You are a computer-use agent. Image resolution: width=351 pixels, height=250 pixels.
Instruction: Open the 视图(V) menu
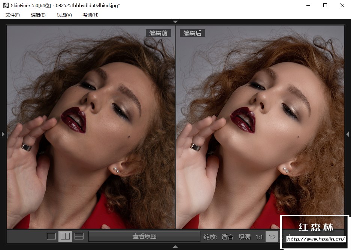coord(64,15)
